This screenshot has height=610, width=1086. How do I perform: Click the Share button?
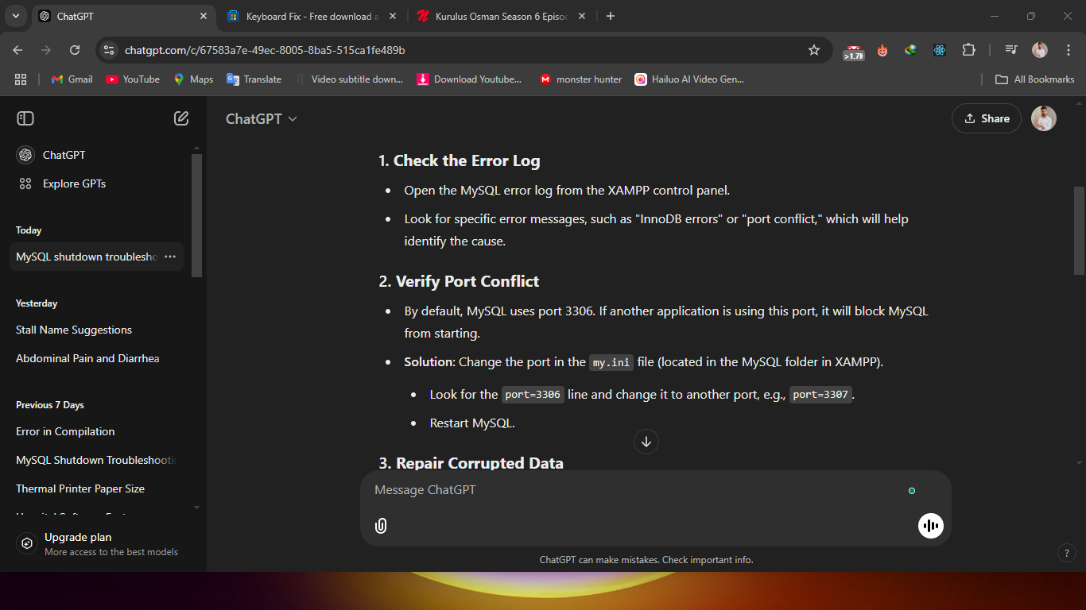tap(986, 118)
